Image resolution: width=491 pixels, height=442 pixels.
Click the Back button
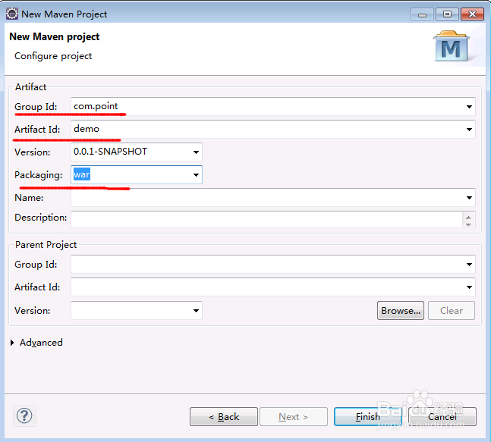(224, 417)
